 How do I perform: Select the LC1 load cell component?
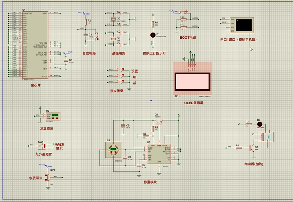(113, 150)
